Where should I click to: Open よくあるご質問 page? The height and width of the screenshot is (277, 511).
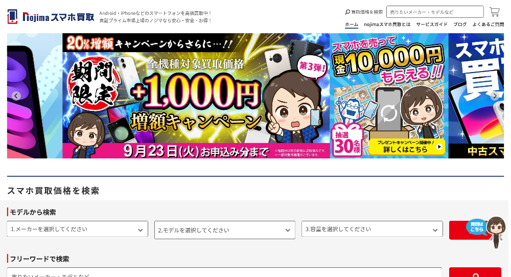pyautogui.click(x=488, y=25)
